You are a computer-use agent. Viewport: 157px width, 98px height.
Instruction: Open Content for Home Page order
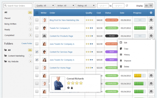point(60,68)
